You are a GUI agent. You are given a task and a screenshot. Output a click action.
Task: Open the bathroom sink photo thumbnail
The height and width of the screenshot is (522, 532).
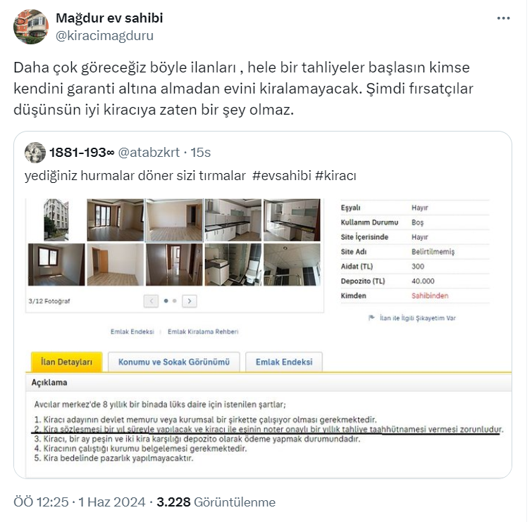pos(233,265)
